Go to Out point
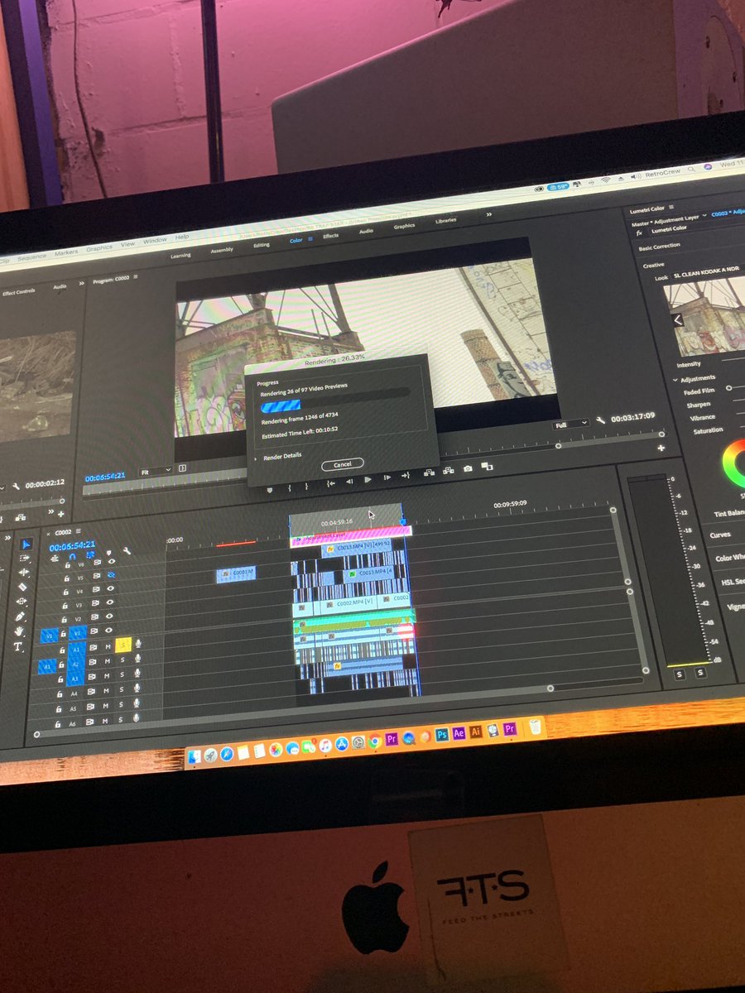 (405, 475)
